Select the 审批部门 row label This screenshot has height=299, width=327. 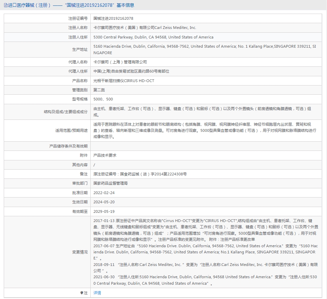80,183
